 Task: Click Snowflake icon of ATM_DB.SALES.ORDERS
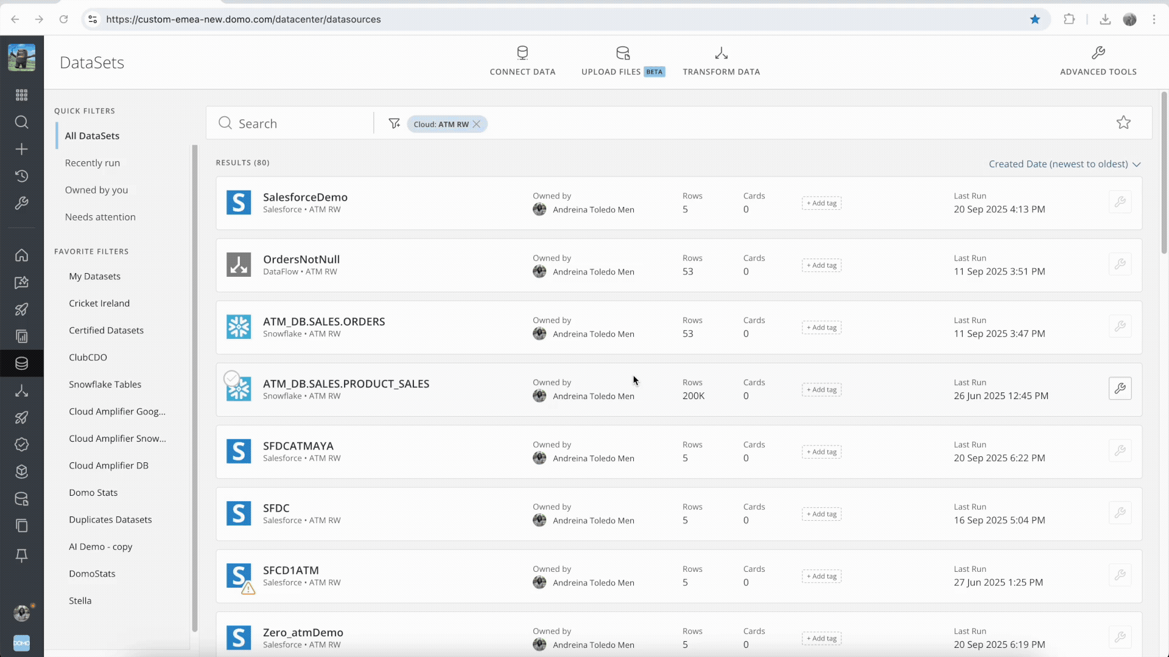pos(239,327)
